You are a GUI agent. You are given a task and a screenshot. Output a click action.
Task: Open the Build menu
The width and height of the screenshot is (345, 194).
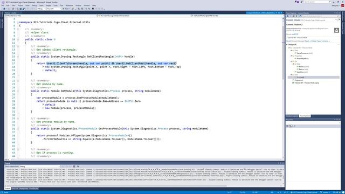pos(27,5)
